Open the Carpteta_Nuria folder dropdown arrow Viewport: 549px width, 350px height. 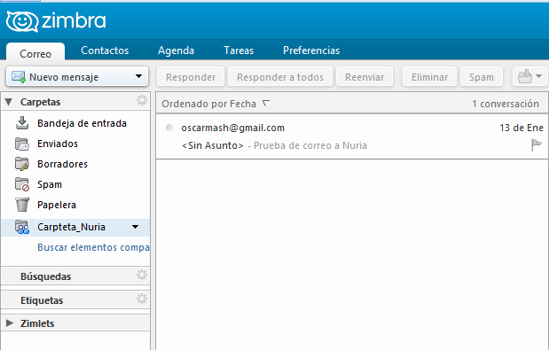[135, 227]
